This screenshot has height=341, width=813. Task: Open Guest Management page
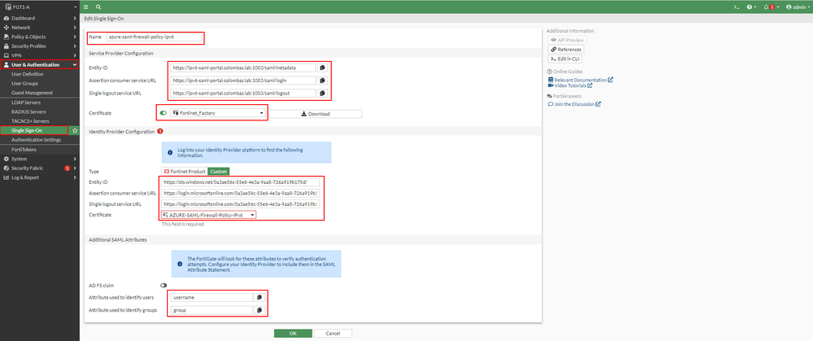point(33,93)
